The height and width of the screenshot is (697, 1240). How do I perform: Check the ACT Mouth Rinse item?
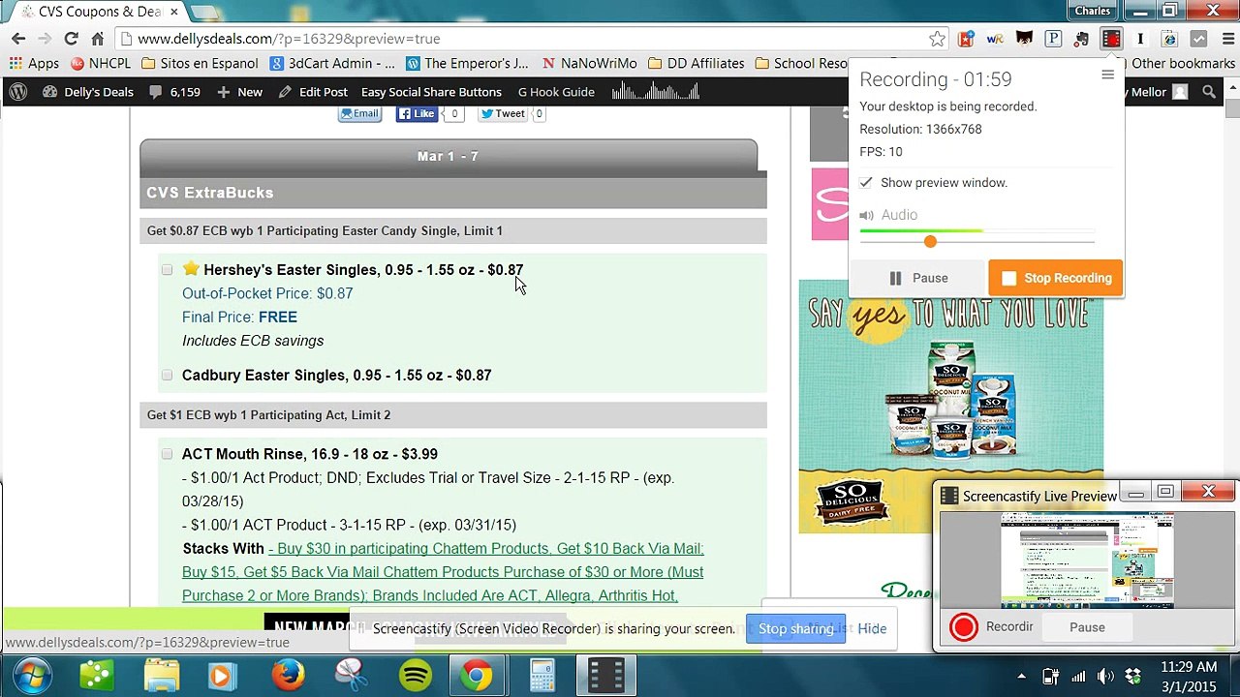click(x=167, y=454)
